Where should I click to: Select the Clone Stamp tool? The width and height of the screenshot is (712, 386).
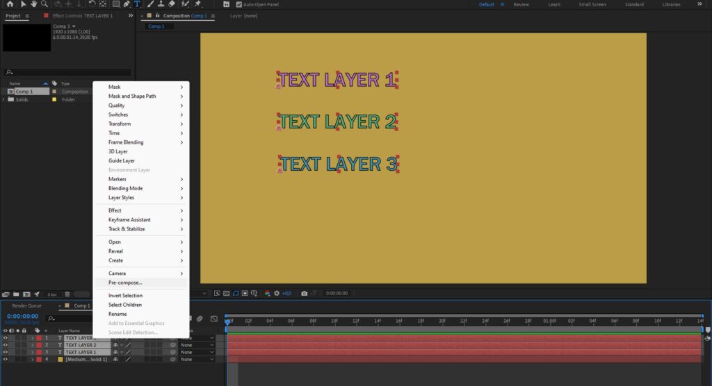pos(161,4)
